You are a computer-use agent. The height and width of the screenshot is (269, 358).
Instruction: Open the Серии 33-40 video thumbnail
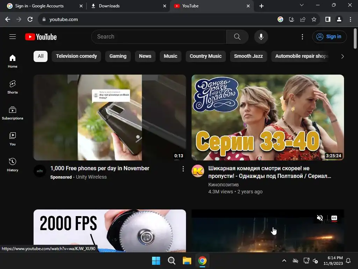tap(267, 117)
